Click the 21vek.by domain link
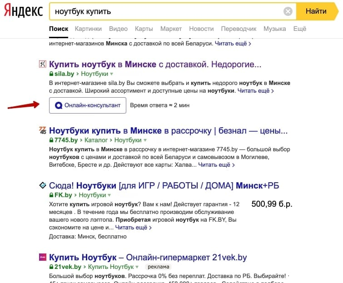Viewport: 343px width, 283px height. [68, 267]
